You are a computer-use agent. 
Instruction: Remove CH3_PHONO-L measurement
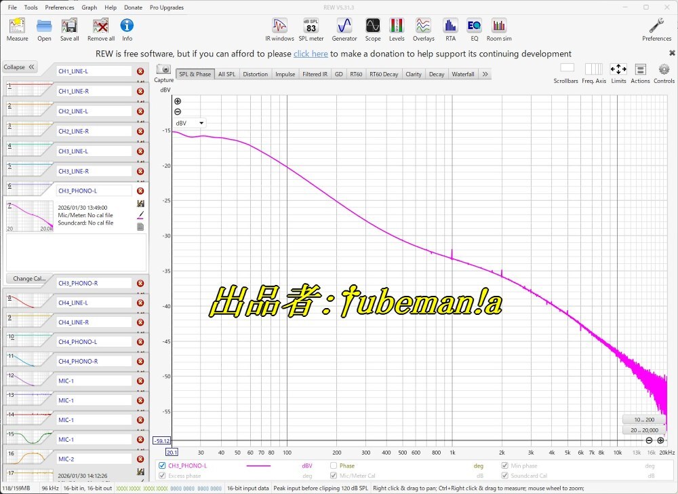click(x=140, y=191)
